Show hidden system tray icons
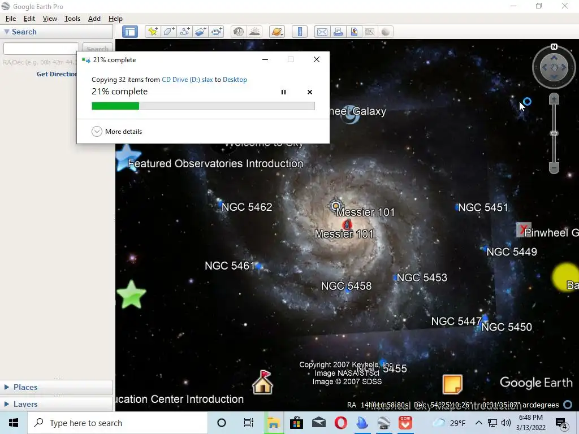This screenshot has height=434, width=579. (478, 423)
